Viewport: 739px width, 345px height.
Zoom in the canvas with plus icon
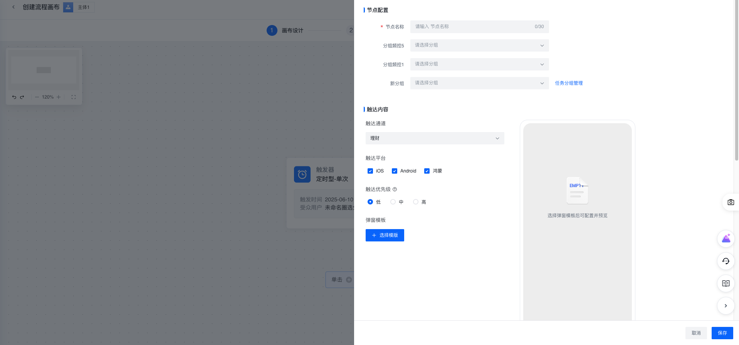click(59, 97)
